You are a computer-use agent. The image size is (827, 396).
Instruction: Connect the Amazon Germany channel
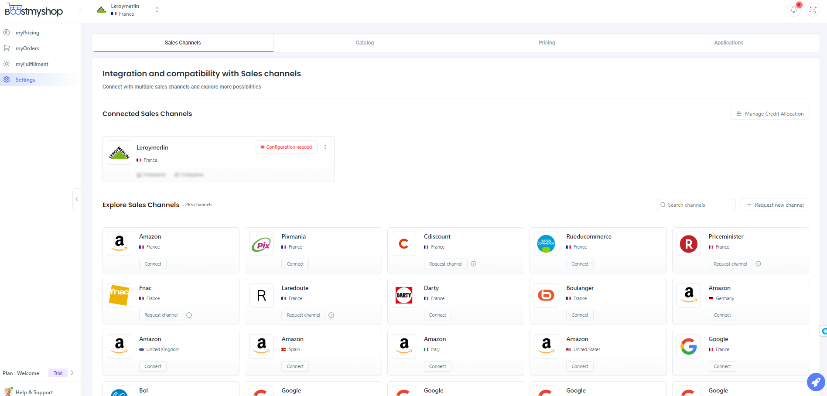[x=722, y=315]
